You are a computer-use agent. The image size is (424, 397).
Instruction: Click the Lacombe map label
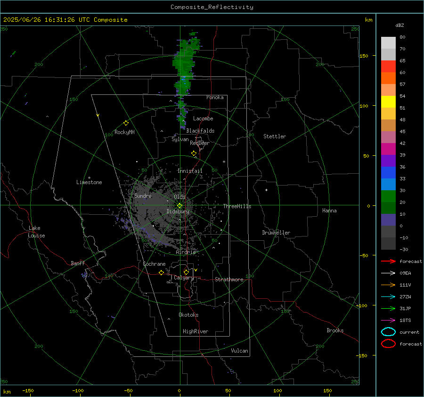click(x=203, y=118)
